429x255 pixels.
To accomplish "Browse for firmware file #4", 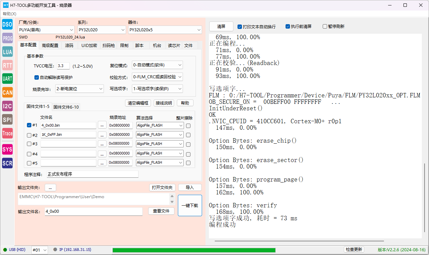I will tap(102, 154).
